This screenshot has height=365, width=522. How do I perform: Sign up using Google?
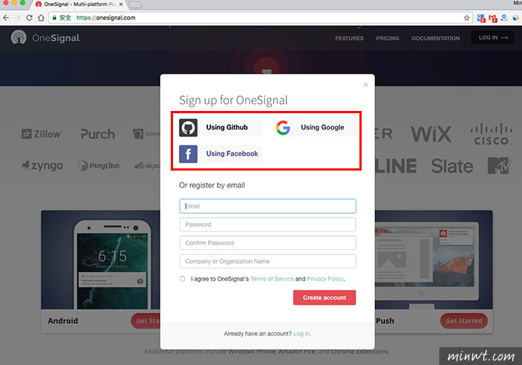pyautogui.click(x=315, y=127)
